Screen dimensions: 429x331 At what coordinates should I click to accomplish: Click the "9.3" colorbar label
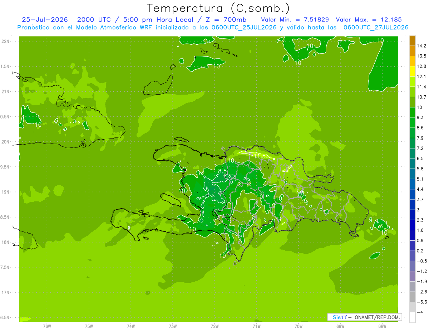(x=420, y=117)
